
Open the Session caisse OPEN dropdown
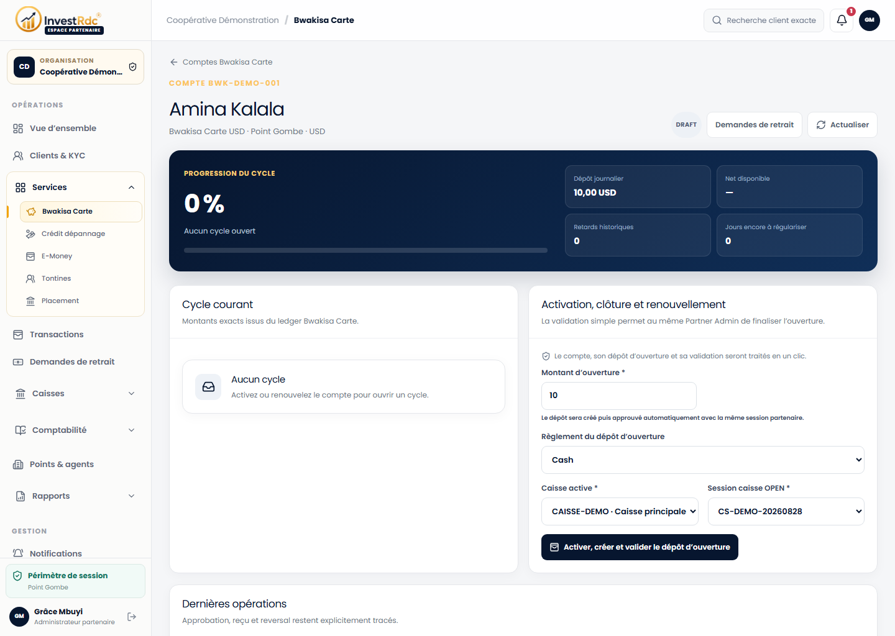(786, 512)
